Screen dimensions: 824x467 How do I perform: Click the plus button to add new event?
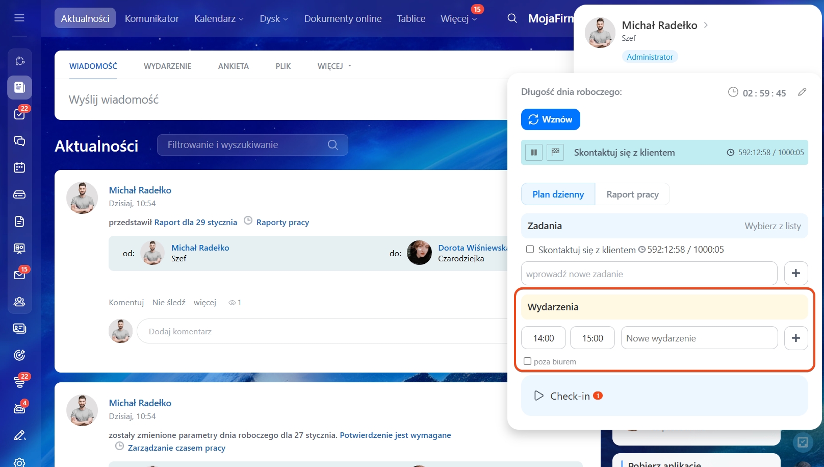click(795, 338)
